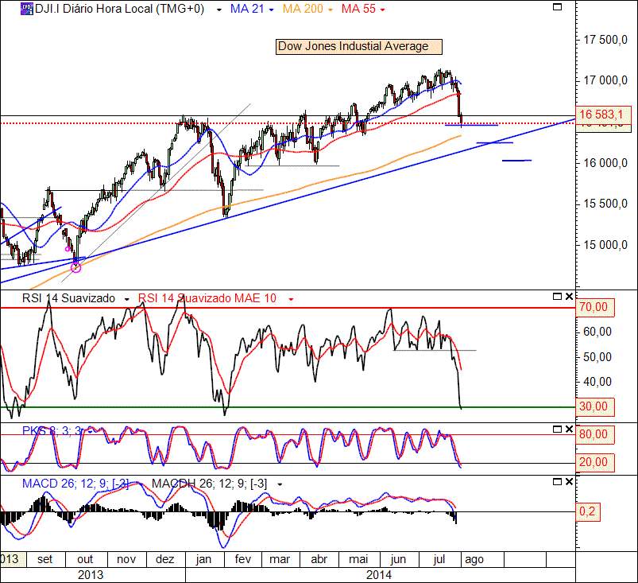Click the mai month on time axis

(358, 559)
